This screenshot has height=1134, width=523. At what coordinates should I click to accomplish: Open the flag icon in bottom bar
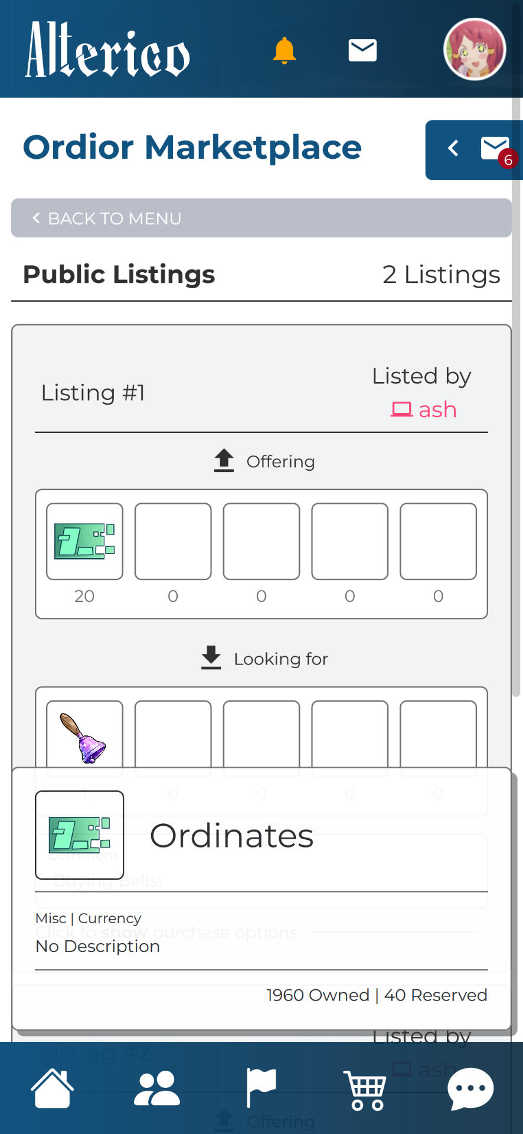[261, 1088]
